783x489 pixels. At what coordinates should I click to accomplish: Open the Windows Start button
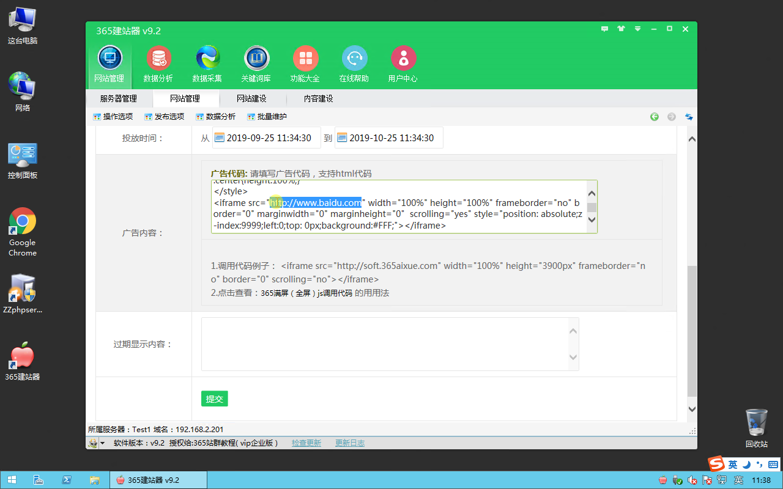point(12,480)
